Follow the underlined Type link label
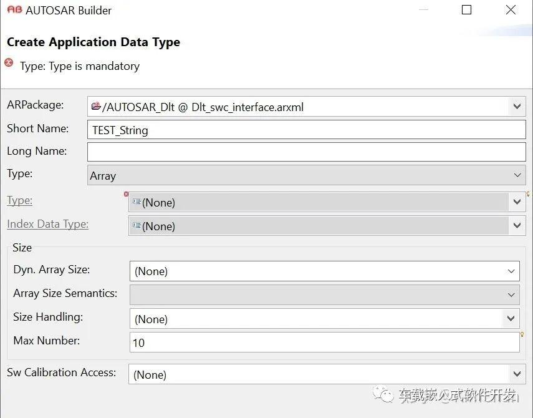 tap(20, 201)
